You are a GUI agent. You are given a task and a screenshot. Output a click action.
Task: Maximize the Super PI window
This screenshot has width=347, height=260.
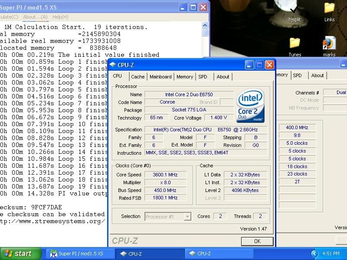point(193,7)
